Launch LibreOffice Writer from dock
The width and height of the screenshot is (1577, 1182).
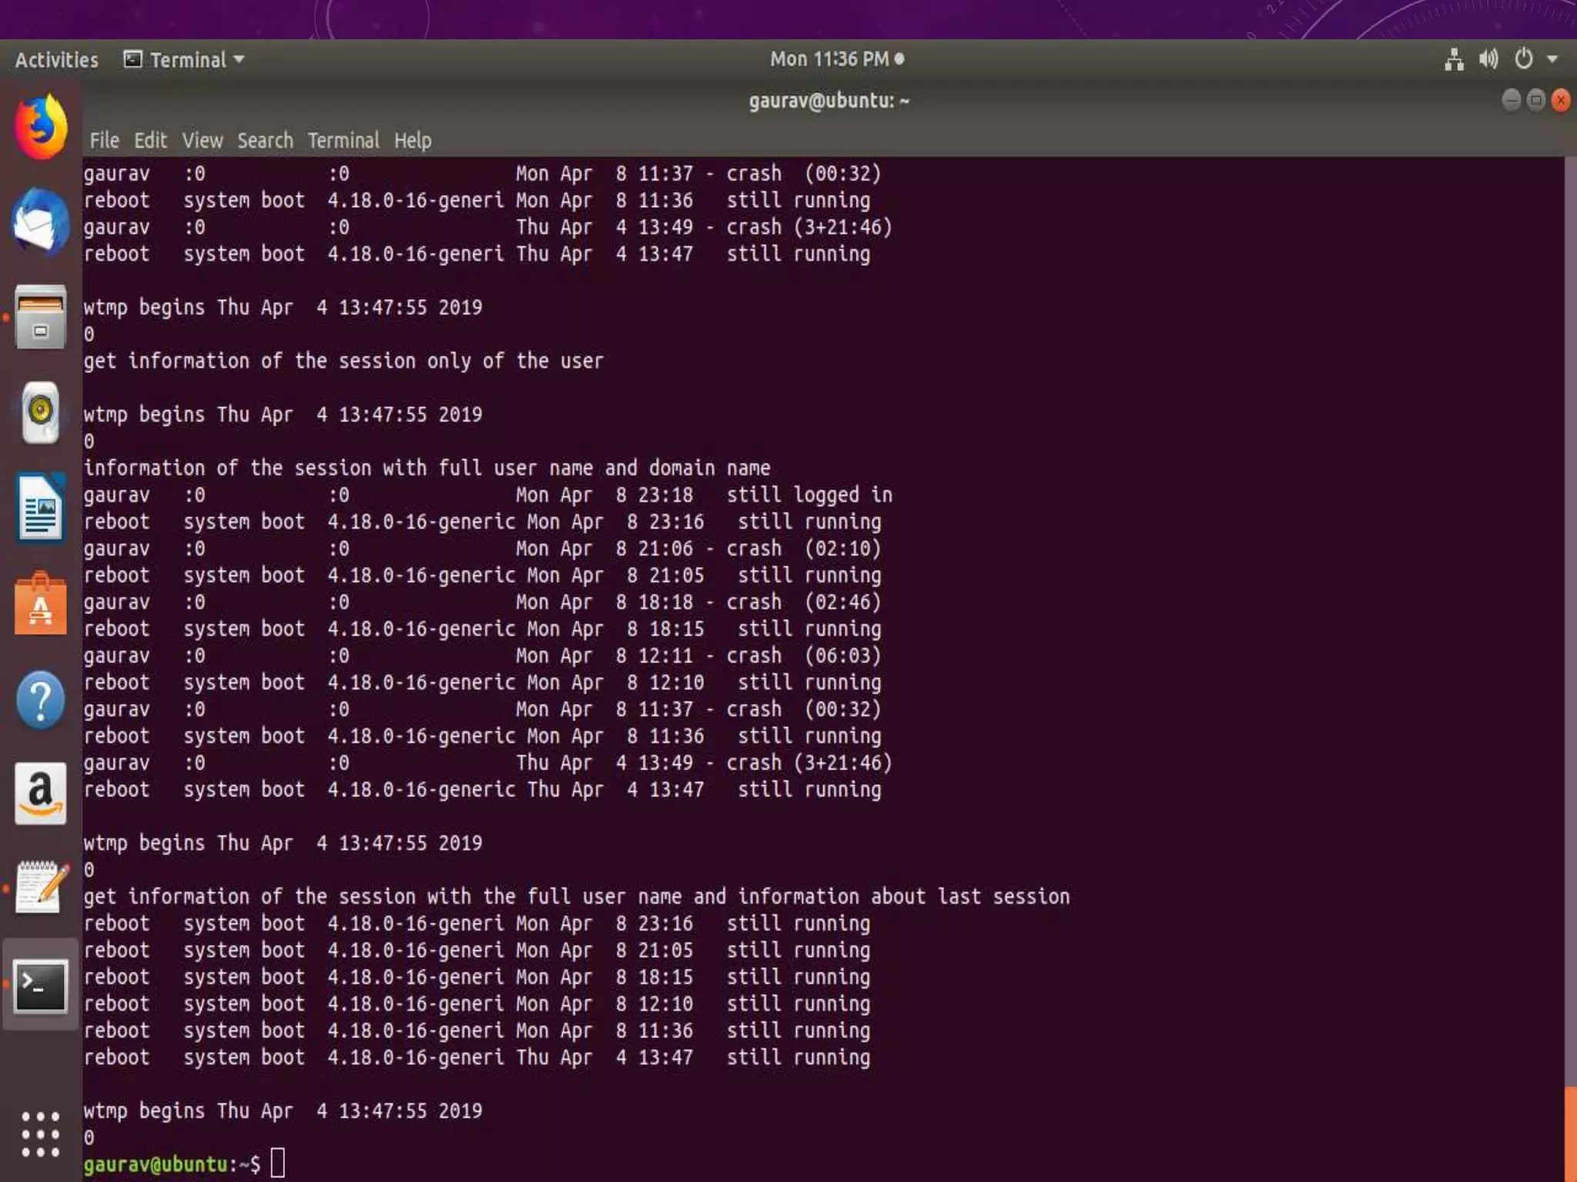[x=41, y=508]
